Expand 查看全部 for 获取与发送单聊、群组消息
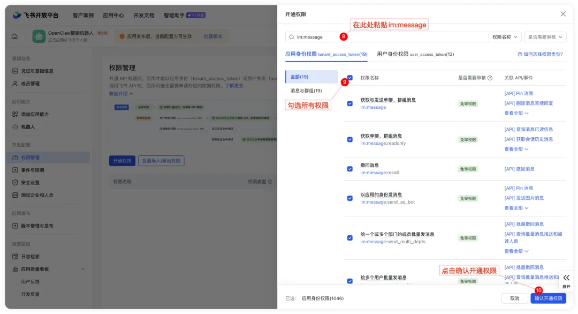The width and height of the screenshot is (578, 314). point(516,113)
